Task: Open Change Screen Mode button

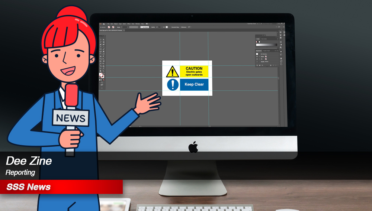Action: [x=102, y=85]
